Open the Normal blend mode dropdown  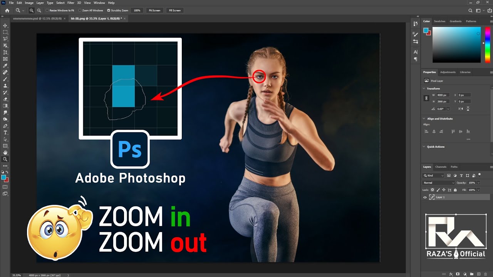coord(439,183)
